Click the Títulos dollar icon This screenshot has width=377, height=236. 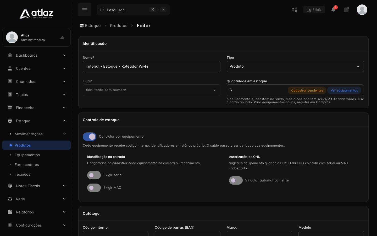(10, 94)
